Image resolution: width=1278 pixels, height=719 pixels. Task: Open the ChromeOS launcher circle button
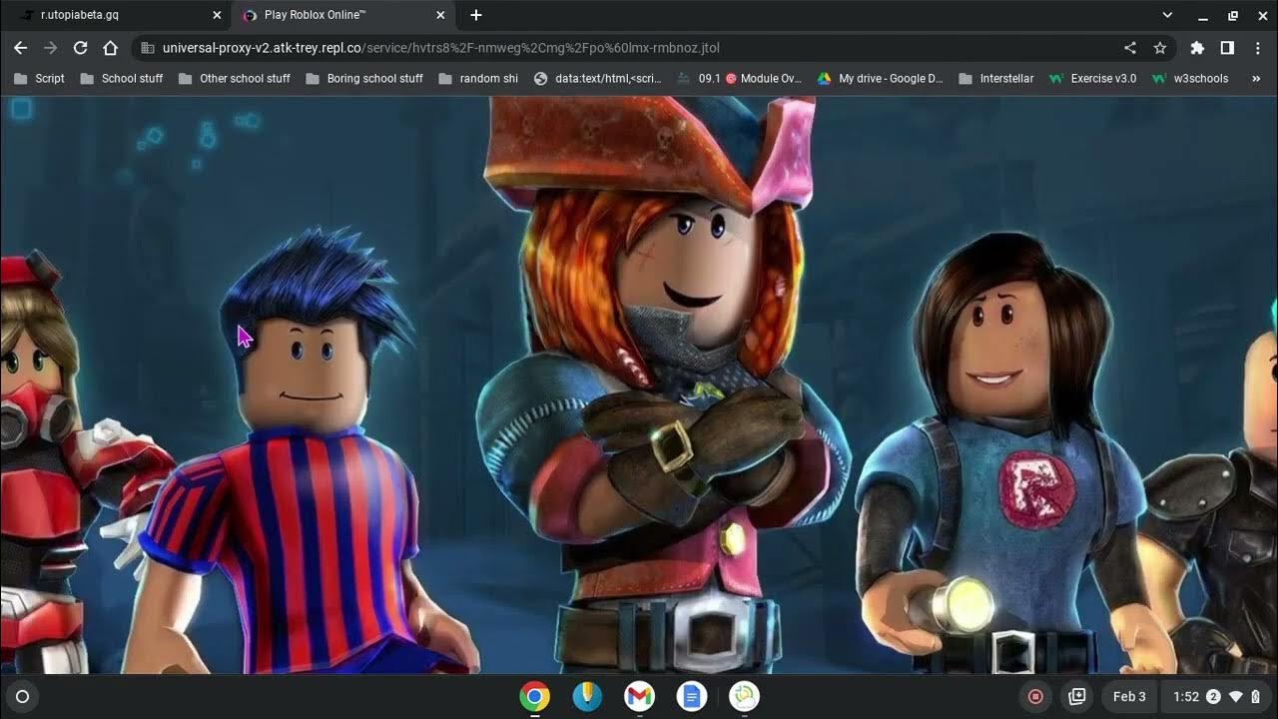[x=23, y=697]
